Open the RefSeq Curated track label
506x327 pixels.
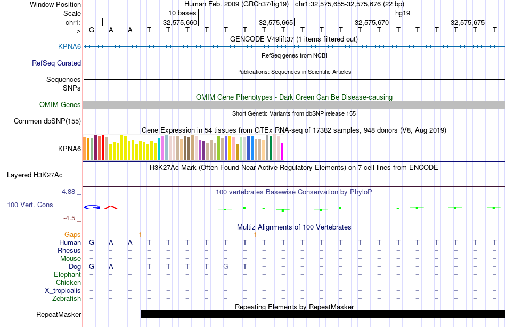(x=56, y=63)
